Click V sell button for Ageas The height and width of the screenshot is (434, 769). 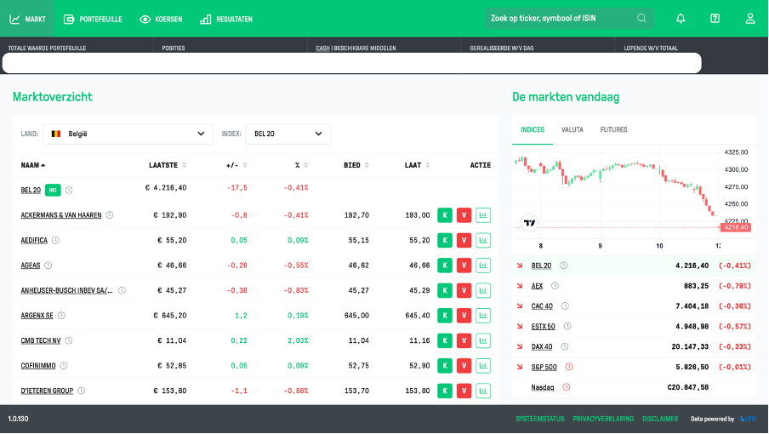tap(464, 266)
